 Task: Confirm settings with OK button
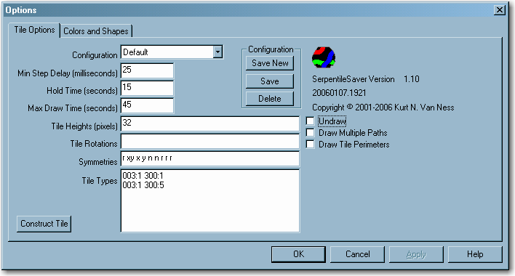pos(298,254)
